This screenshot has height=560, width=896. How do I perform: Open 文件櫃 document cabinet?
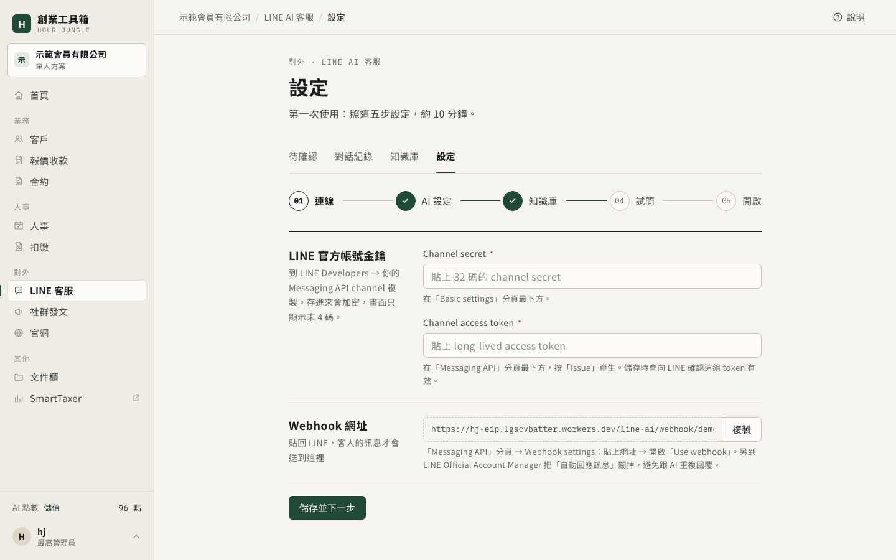pyautogui.click(x=77, y=377)
